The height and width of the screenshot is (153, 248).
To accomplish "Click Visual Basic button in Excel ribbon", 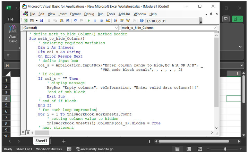I will pos(13,34).
